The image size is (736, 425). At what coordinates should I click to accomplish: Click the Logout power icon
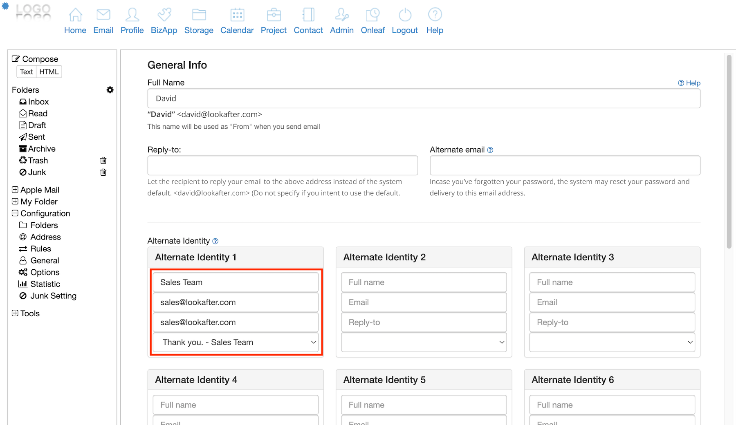pos(404,15)
